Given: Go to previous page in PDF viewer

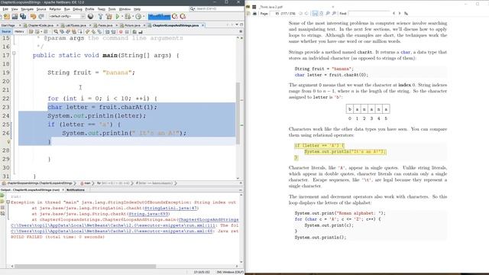Looking at the screenshot, I should click(300, 14).
